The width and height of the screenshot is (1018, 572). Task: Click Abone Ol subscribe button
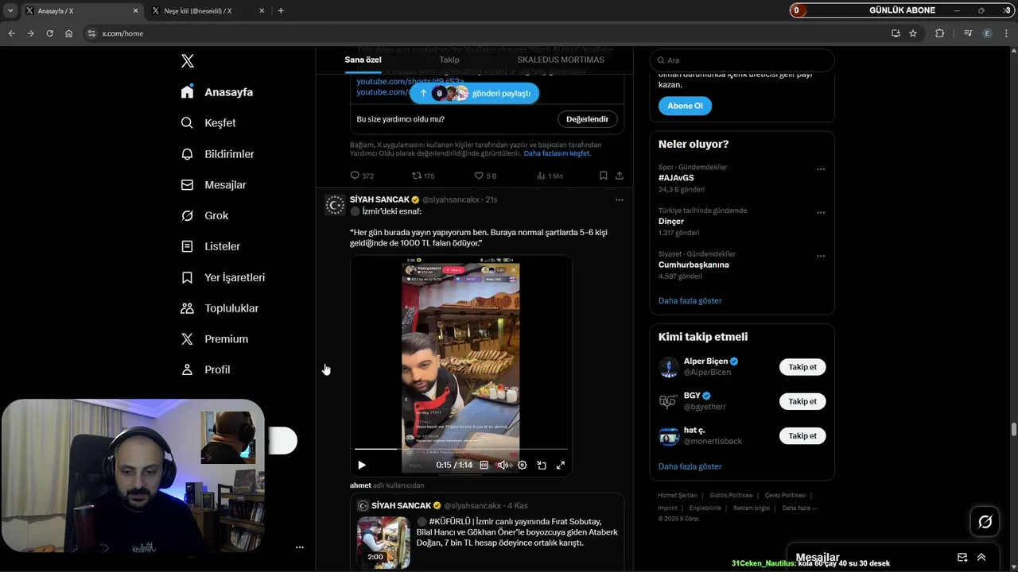pos(685,106)
